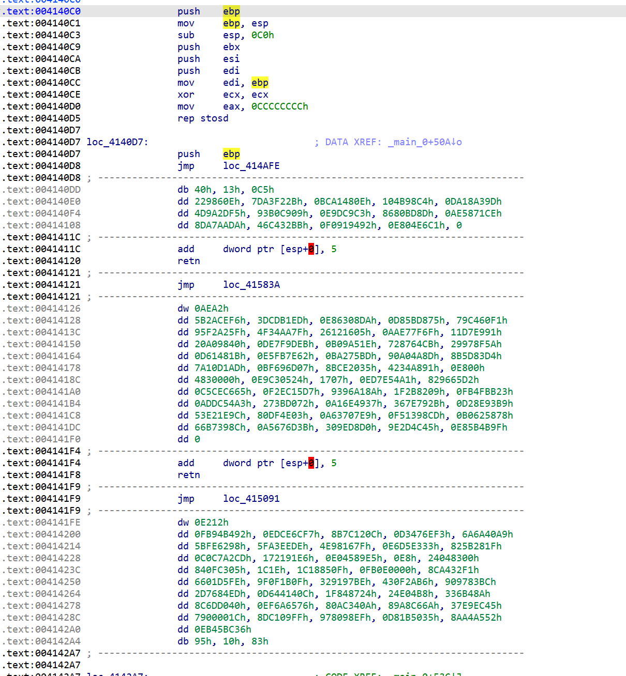
Task: Follow the jmp target loc_41583A
Action: [251, 285]
